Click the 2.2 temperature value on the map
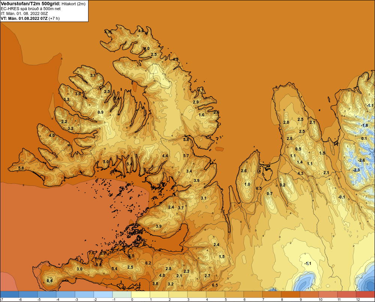Viewport: 375px width, 302px height. tap(64, 122)
